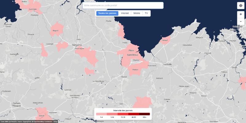Select the 'Toutes les pannes' filter
The height and width of the screenshot is (123, 246).
107,13
